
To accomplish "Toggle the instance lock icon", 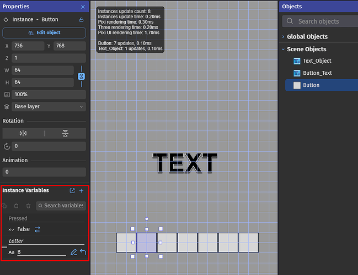I will pos(81,20).
